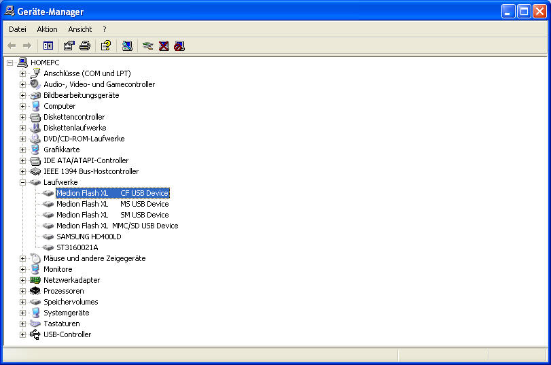This screenshot has height=365, width=551.
Task: Click the Help toolbar icon
Action: 106,46
